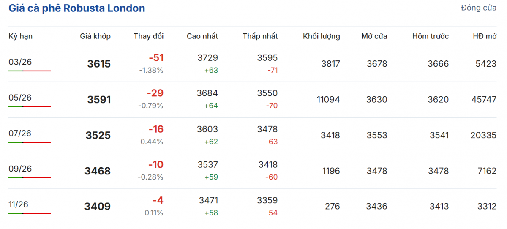507x229 pixels.
Task: Click the Cao nhất column header
Action: coord(202,36)
